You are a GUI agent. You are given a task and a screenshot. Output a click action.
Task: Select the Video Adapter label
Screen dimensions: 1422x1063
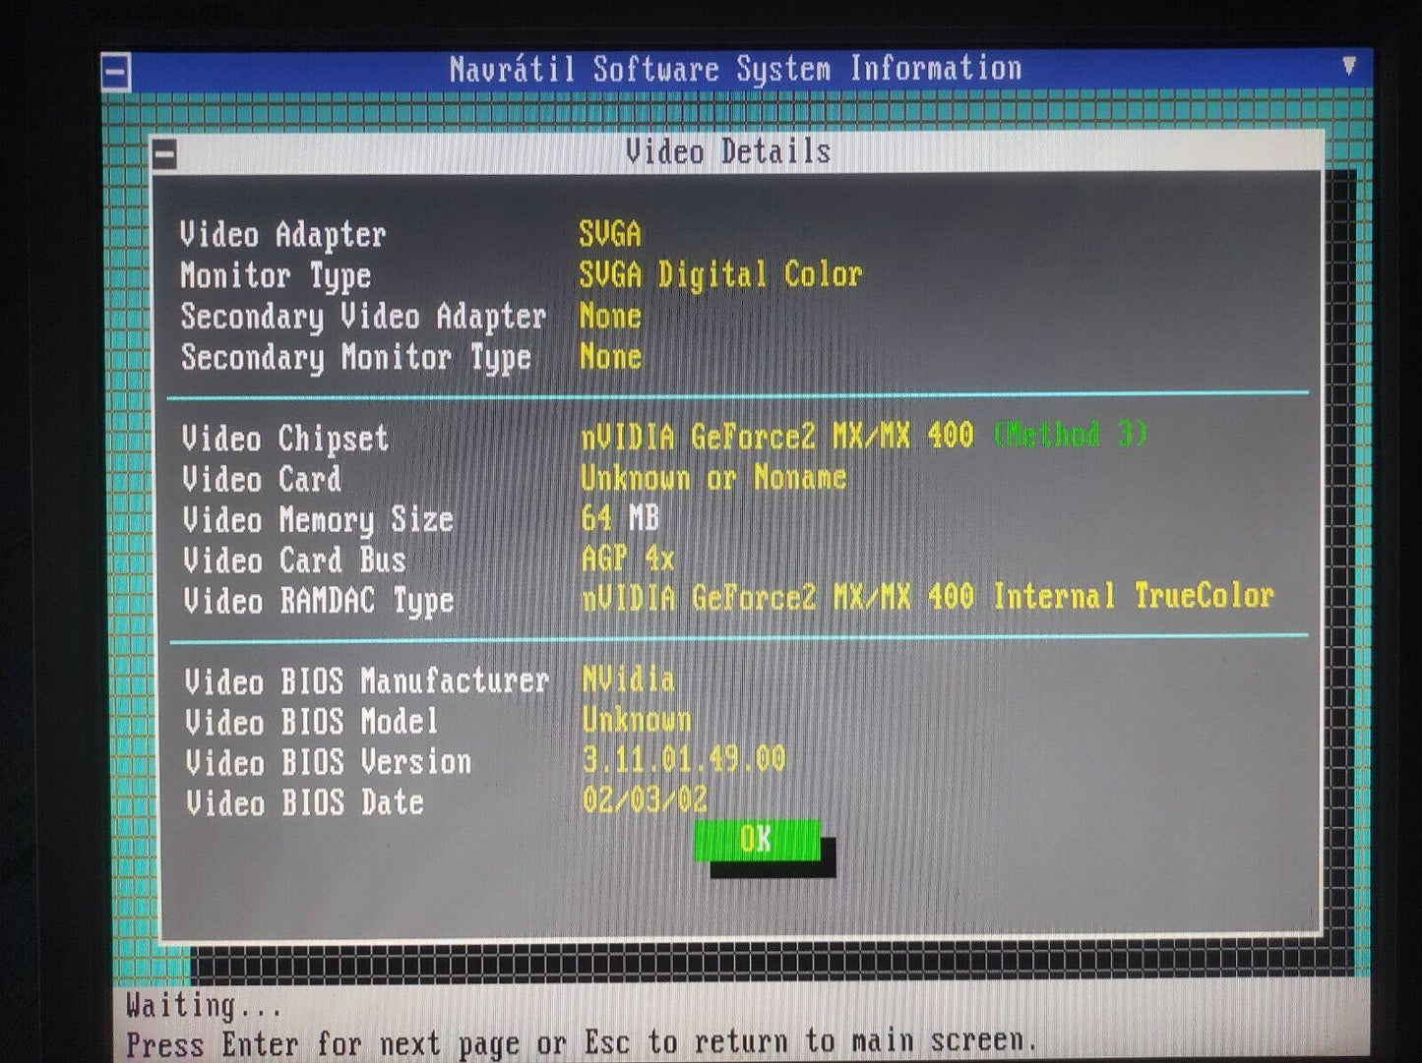pos(282,235)
